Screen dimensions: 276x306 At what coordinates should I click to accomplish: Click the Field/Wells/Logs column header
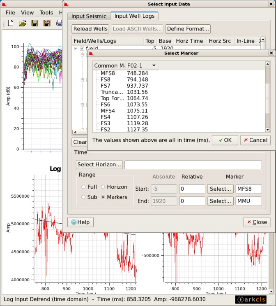pos(108,41)
